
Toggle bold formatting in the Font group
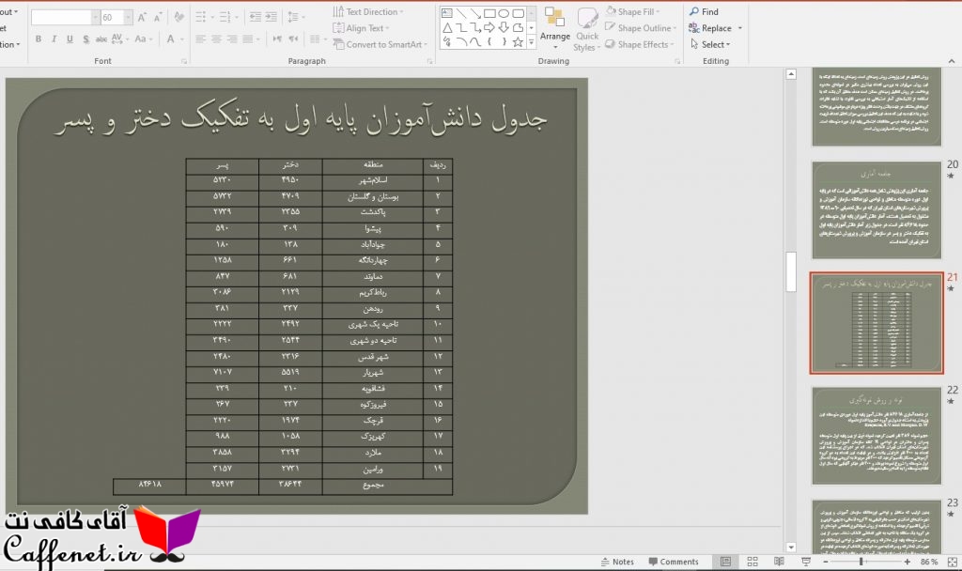(x=38, y=39)
